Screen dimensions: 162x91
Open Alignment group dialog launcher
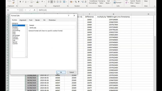[x=68, y=6]
